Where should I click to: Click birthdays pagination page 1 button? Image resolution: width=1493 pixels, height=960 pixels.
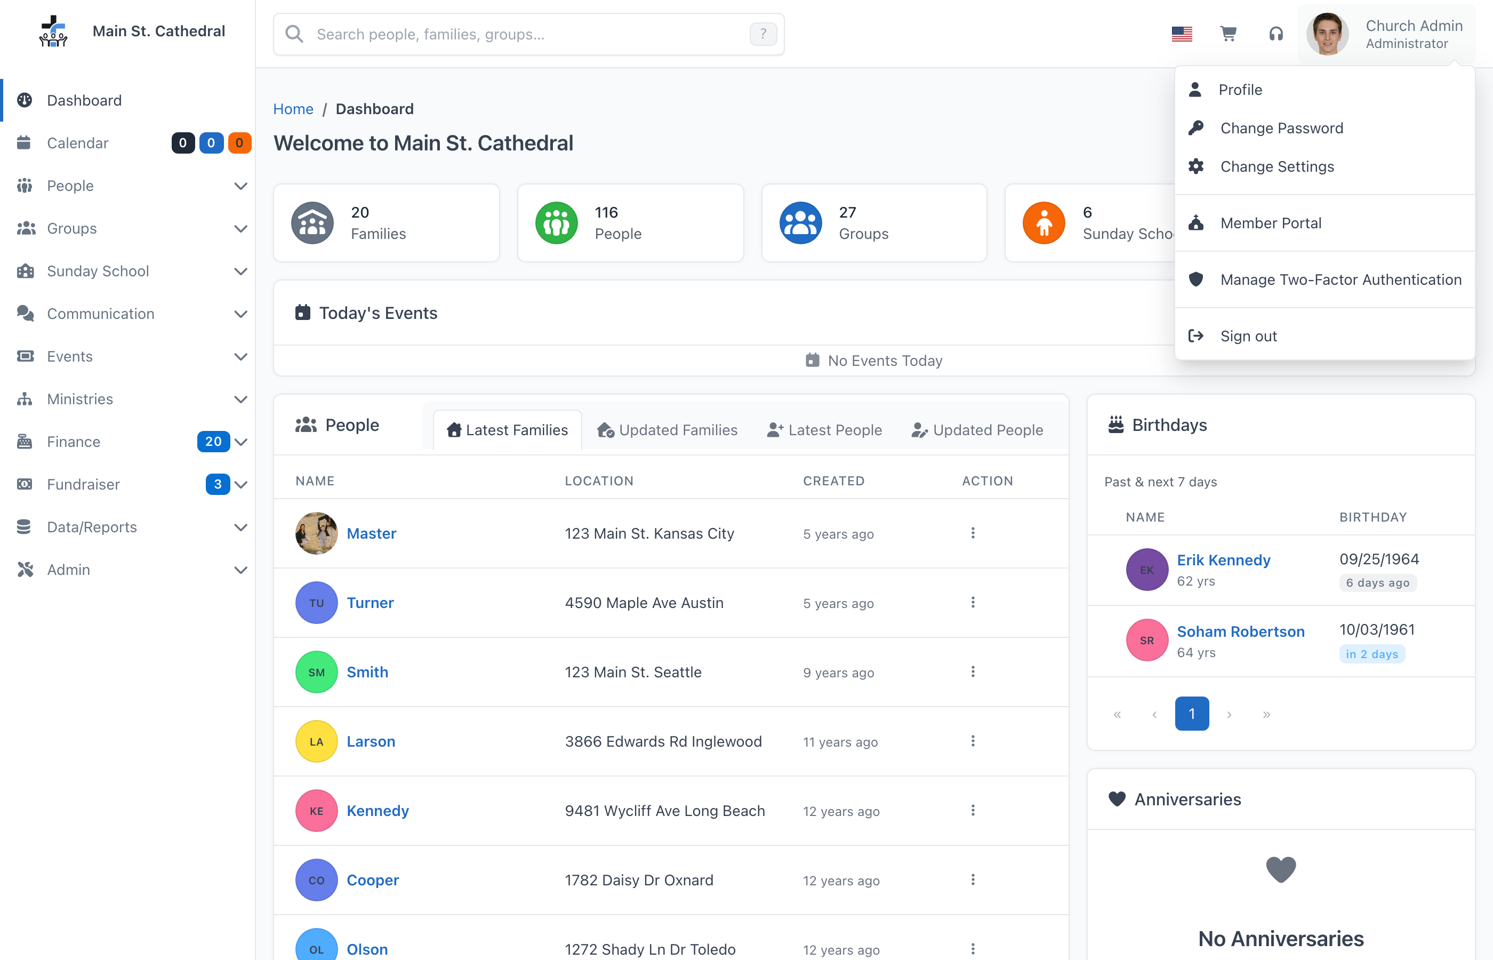click(1191, 713)
